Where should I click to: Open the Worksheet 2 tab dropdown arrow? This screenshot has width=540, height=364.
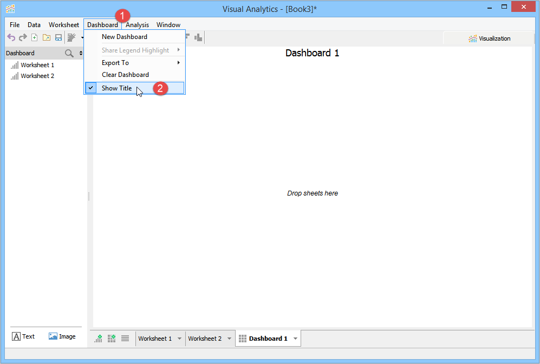(x=229, y=339)
